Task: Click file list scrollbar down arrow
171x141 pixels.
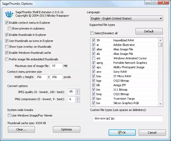Action: click(160, 104)
